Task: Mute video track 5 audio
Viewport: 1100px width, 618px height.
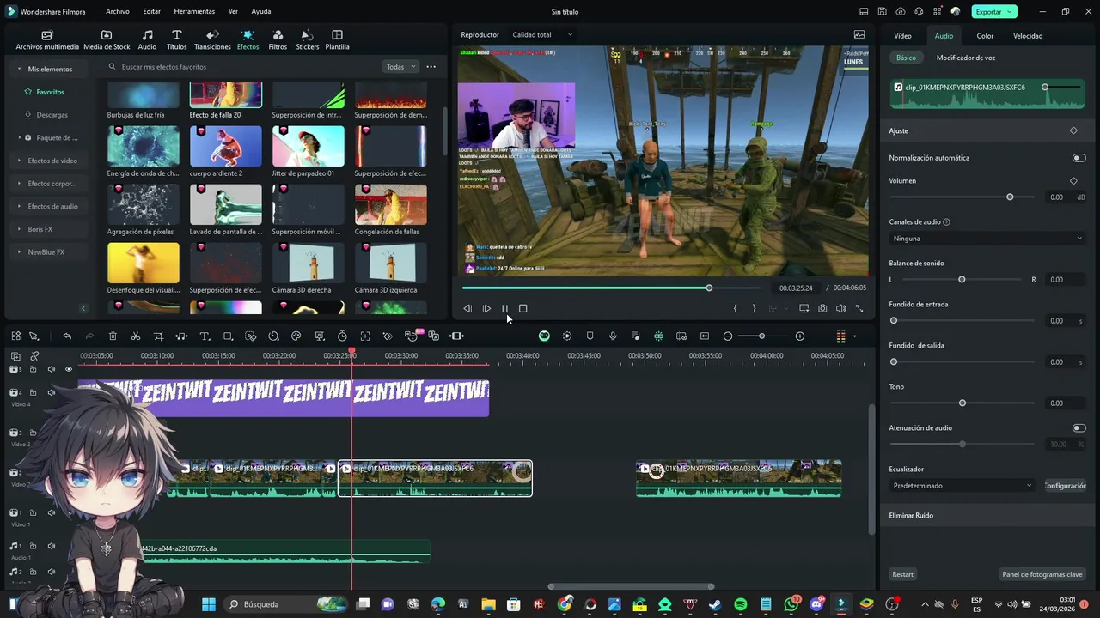Action: pos(51,369)
